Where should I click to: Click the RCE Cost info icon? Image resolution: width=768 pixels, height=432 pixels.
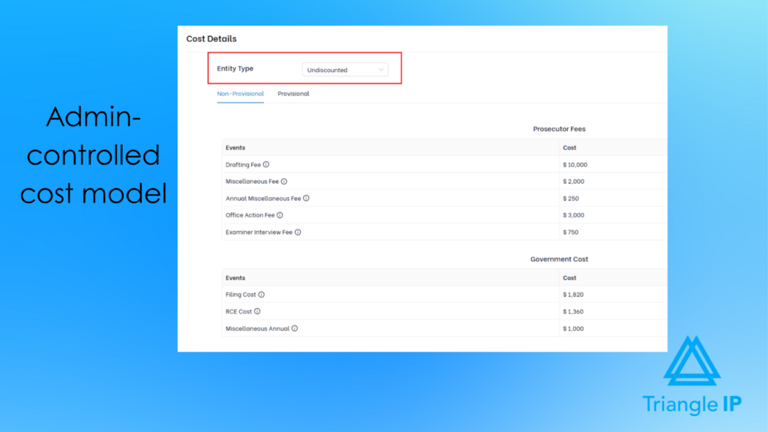[x=257, y=311]
